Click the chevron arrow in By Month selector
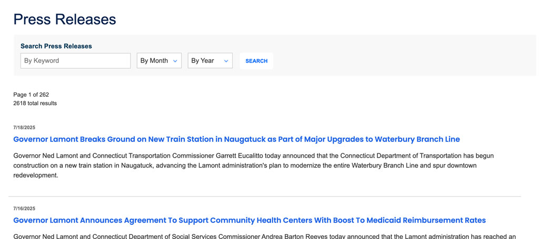The width and height of the screenshot is (539, 239). [x=175, y=61]
